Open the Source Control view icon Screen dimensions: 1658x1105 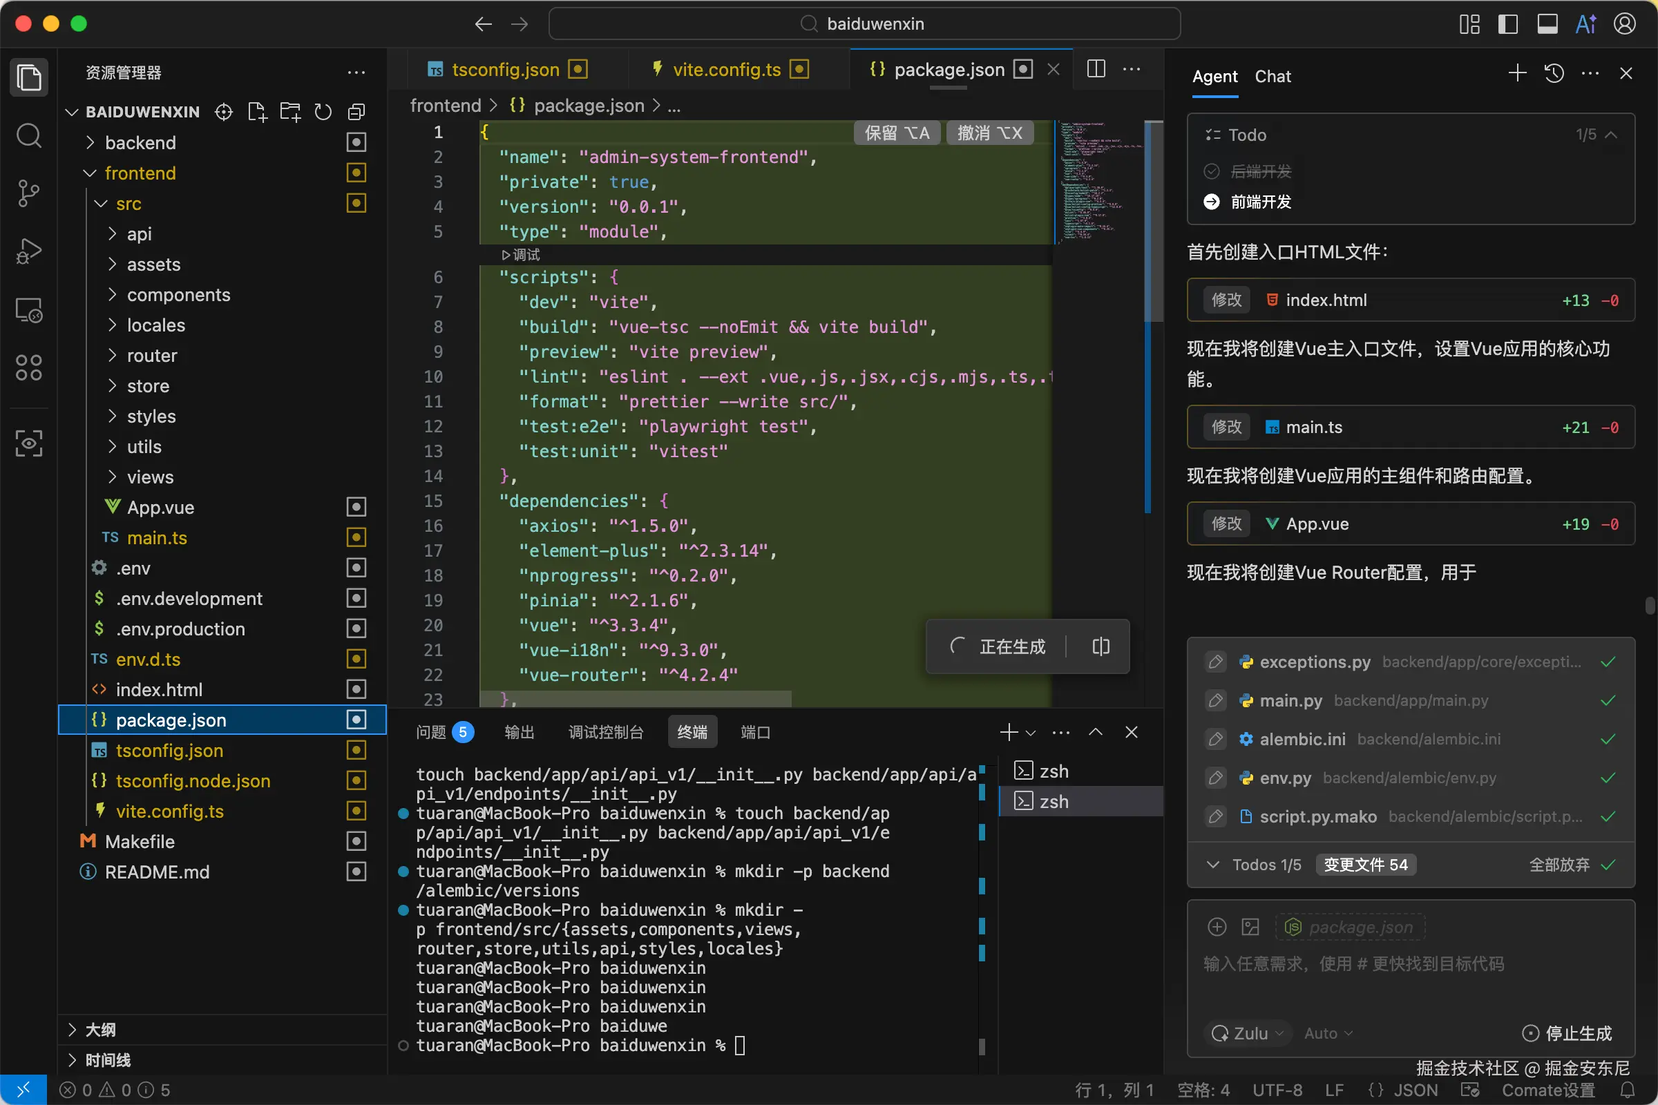coord(28,193)
